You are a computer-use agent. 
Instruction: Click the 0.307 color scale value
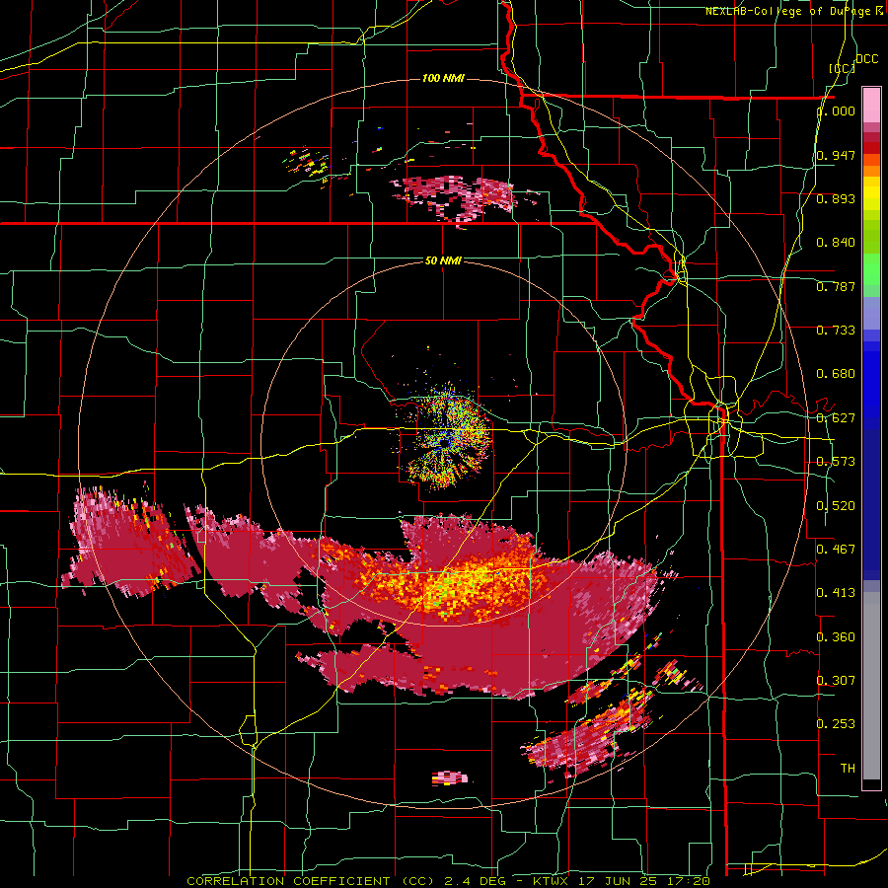[x=836, y=680]
